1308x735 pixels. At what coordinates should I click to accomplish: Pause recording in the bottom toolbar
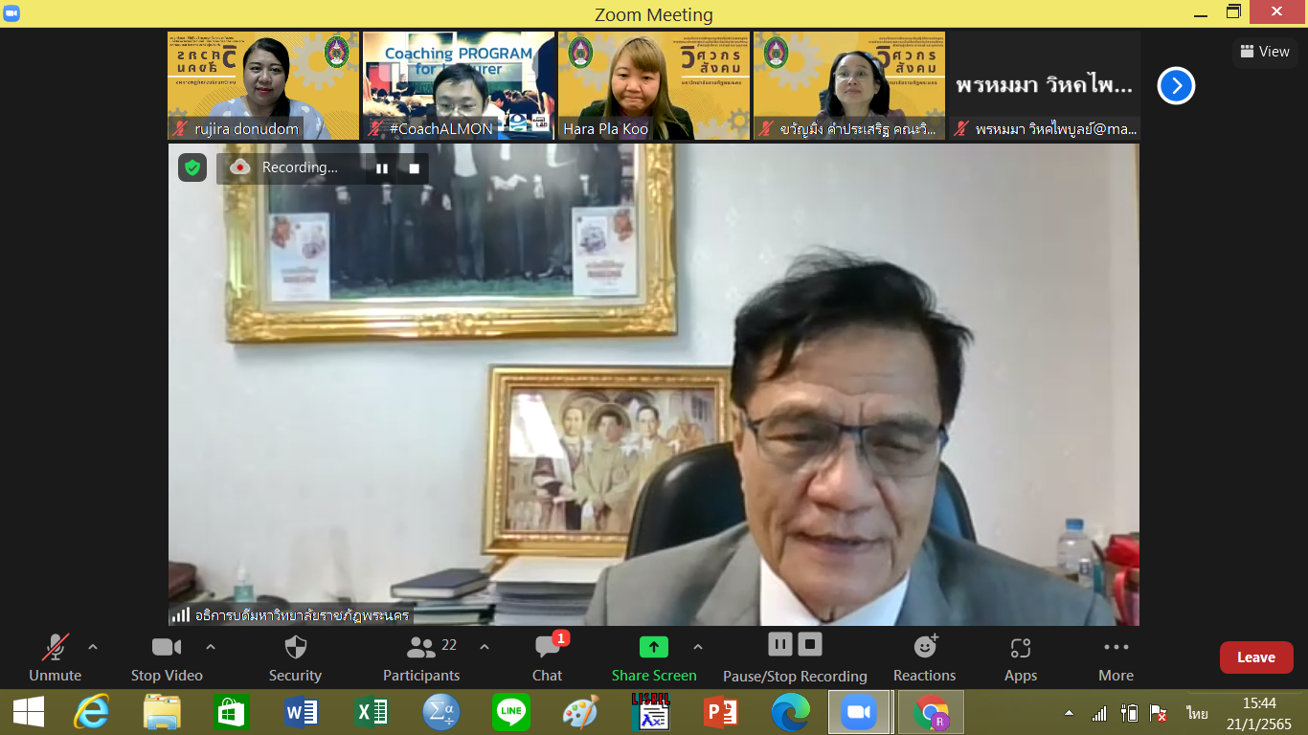(x=780, y=644)
